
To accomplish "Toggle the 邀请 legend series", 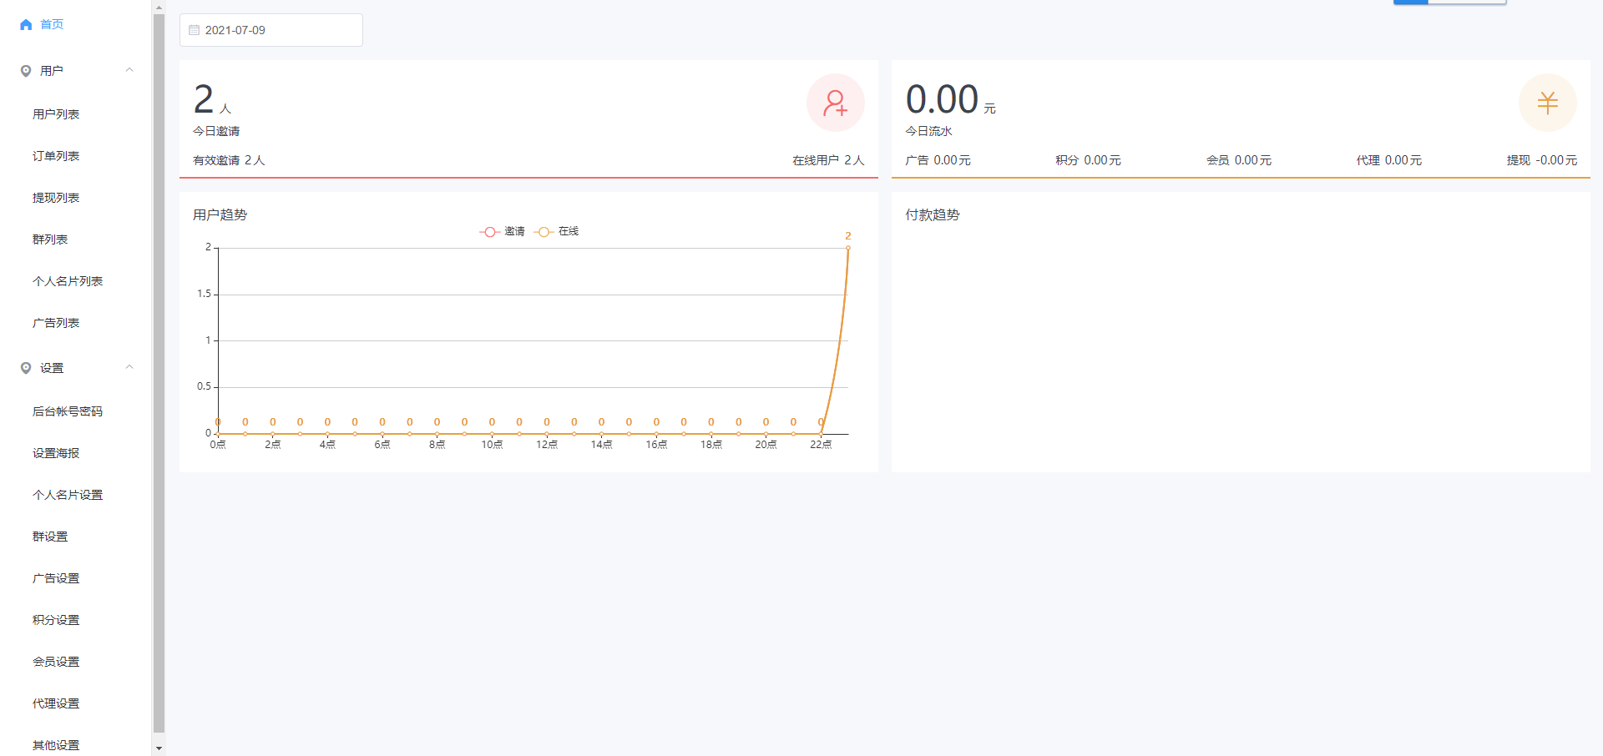I will [x=503, y=232].
